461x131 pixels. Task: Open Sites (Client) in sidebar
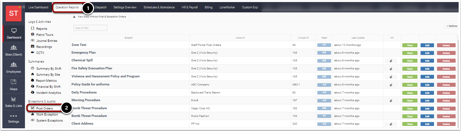(14, 51)
